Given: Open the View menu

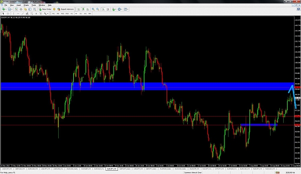Looking at the screenshot, I should [12, 5].
